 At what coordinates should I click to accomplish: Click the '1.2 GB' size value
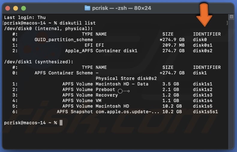171,95
